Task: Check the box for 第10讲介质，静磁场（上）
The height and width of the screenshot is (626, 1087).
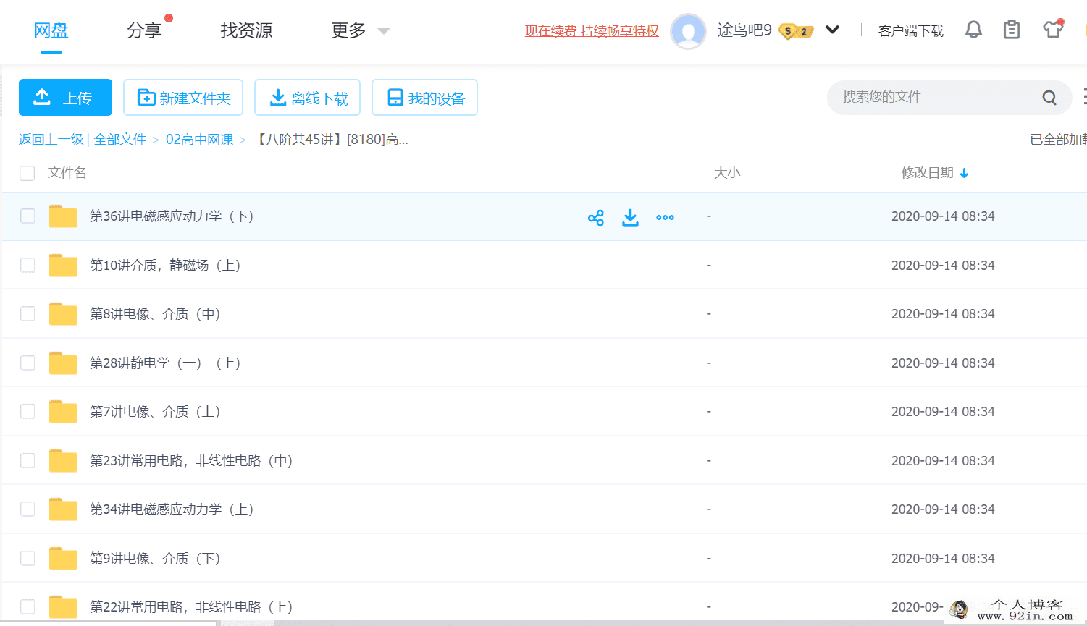Action: 28,266
